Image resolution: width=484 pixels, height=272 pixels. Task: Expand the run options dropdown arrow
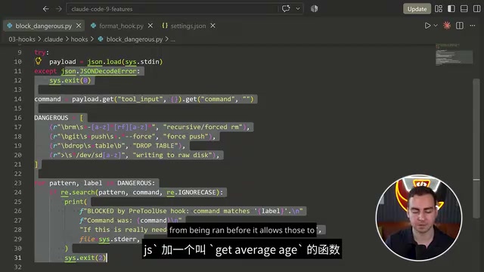(436, 26)
